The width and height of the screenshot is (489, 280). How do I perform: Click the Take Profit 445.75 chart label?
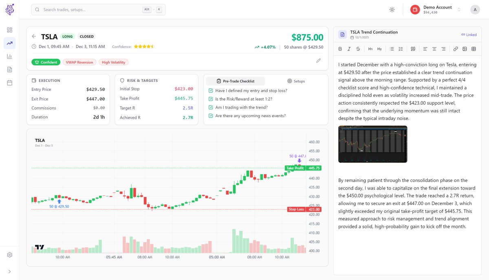pyautogui.click(x=303, y=168)
